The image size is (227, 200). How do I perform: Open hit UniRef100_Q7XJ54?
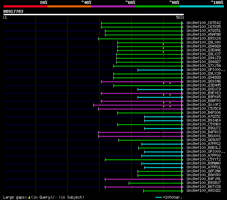pyautogui.click(x=204, y=66)
